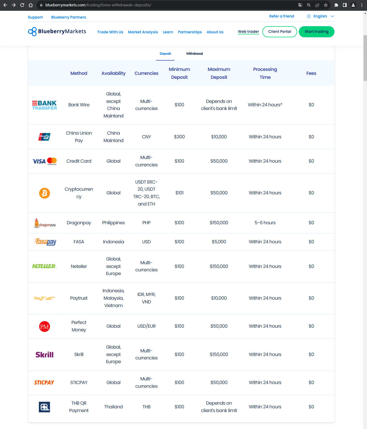Open the translate page icon
Image resolution: width=367 pixels, height=429 pixels.
click(x=300, y=5)
